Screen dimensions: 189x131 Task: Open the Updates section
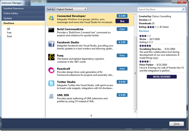pos(23,18)
